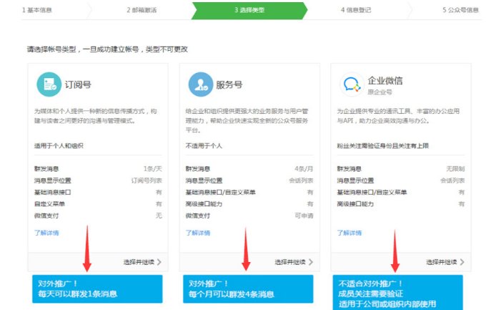Image resolution: width=491 pixels, height=310 pixels.
Task: Click the 1条/天 value in 订阅号
Action: [153, 169]
